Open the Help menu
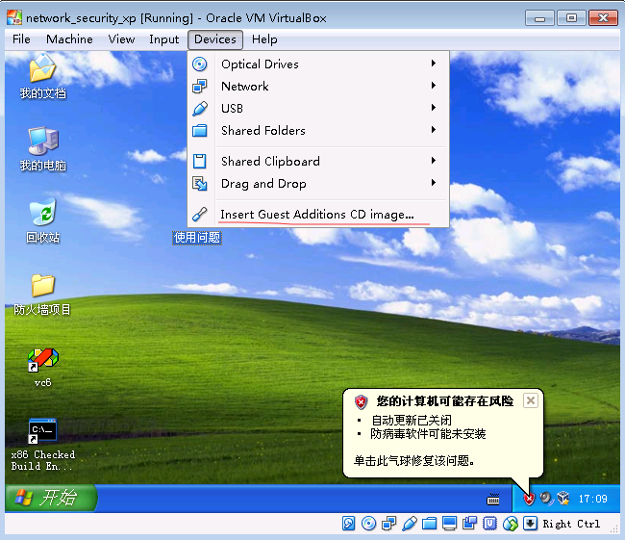The image size is (625, 540). [264, 39]
